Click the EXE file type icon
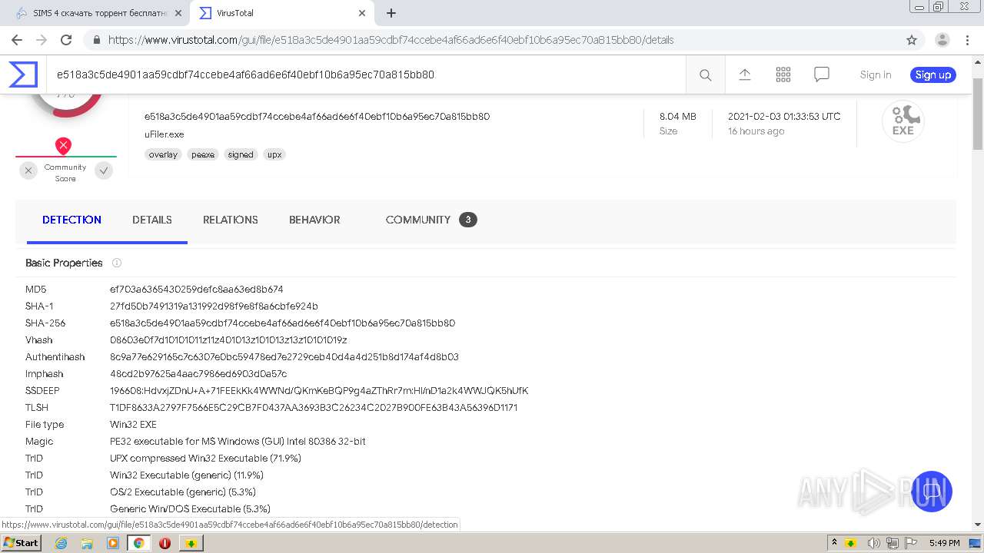984x553 pixels. [903, 121]
